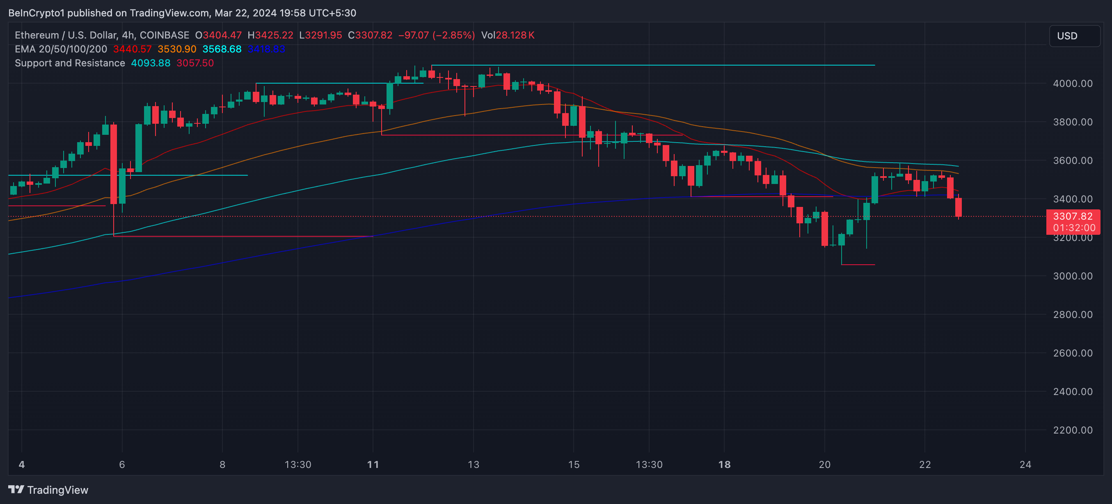Click the red support value 3057.50
1112x504 pixels.
pyautogui.click(x=194, y=63)
